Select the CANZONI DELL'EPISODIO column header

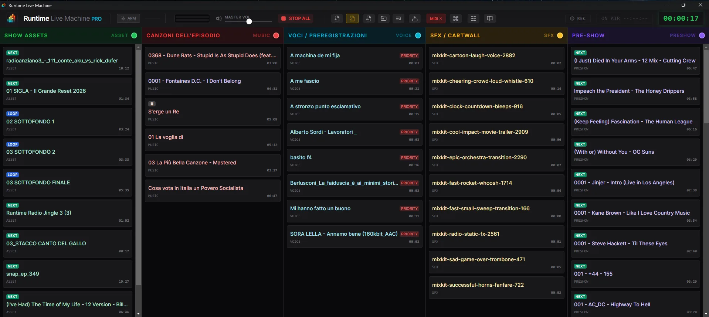[x=183, y=35]
